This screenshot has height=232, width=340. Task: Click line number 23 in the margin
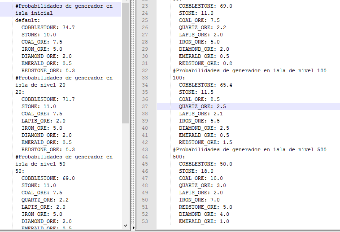click(x=145, y=6)
